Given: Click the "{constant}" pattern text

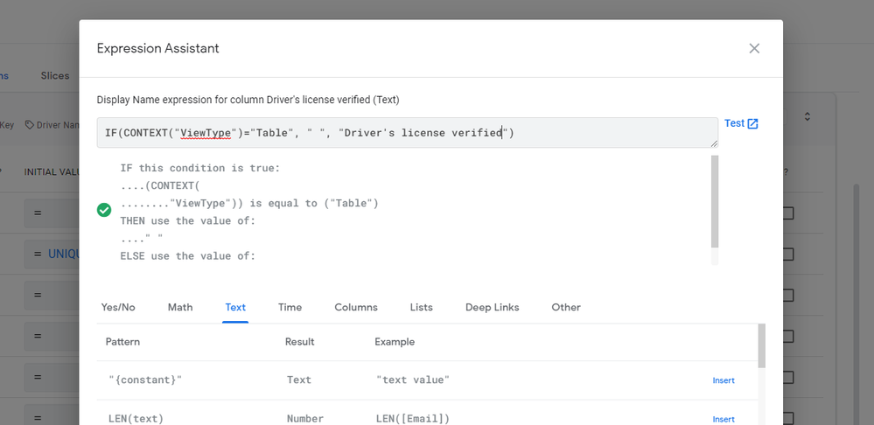Looking at the screenshot, I should click(145, 380).
